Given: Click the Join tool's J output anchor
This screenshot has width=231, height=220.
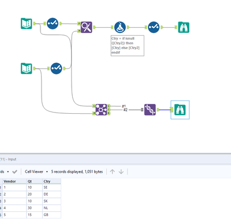Looking at the screenshot, I should [109, 110].
